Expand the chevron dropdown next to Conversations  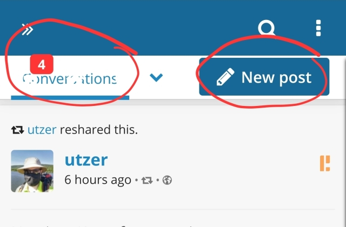point(156,77)
